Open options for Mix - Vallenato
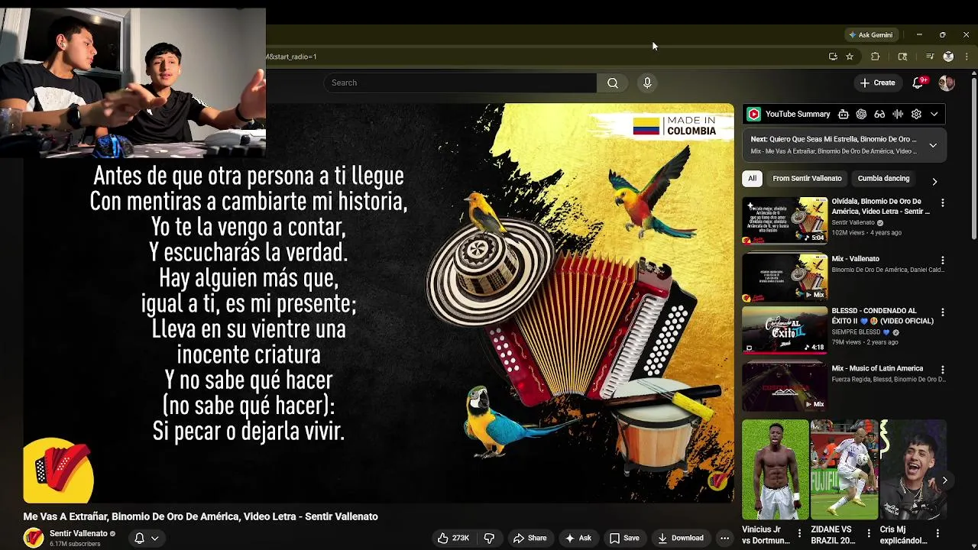 pyautogui.click(x=943, y=260)
